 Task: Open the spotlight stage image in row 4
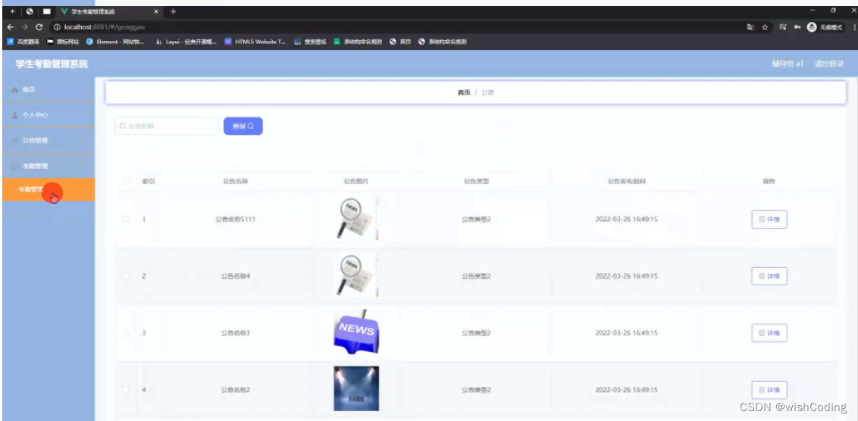click(x=356, y=388)
